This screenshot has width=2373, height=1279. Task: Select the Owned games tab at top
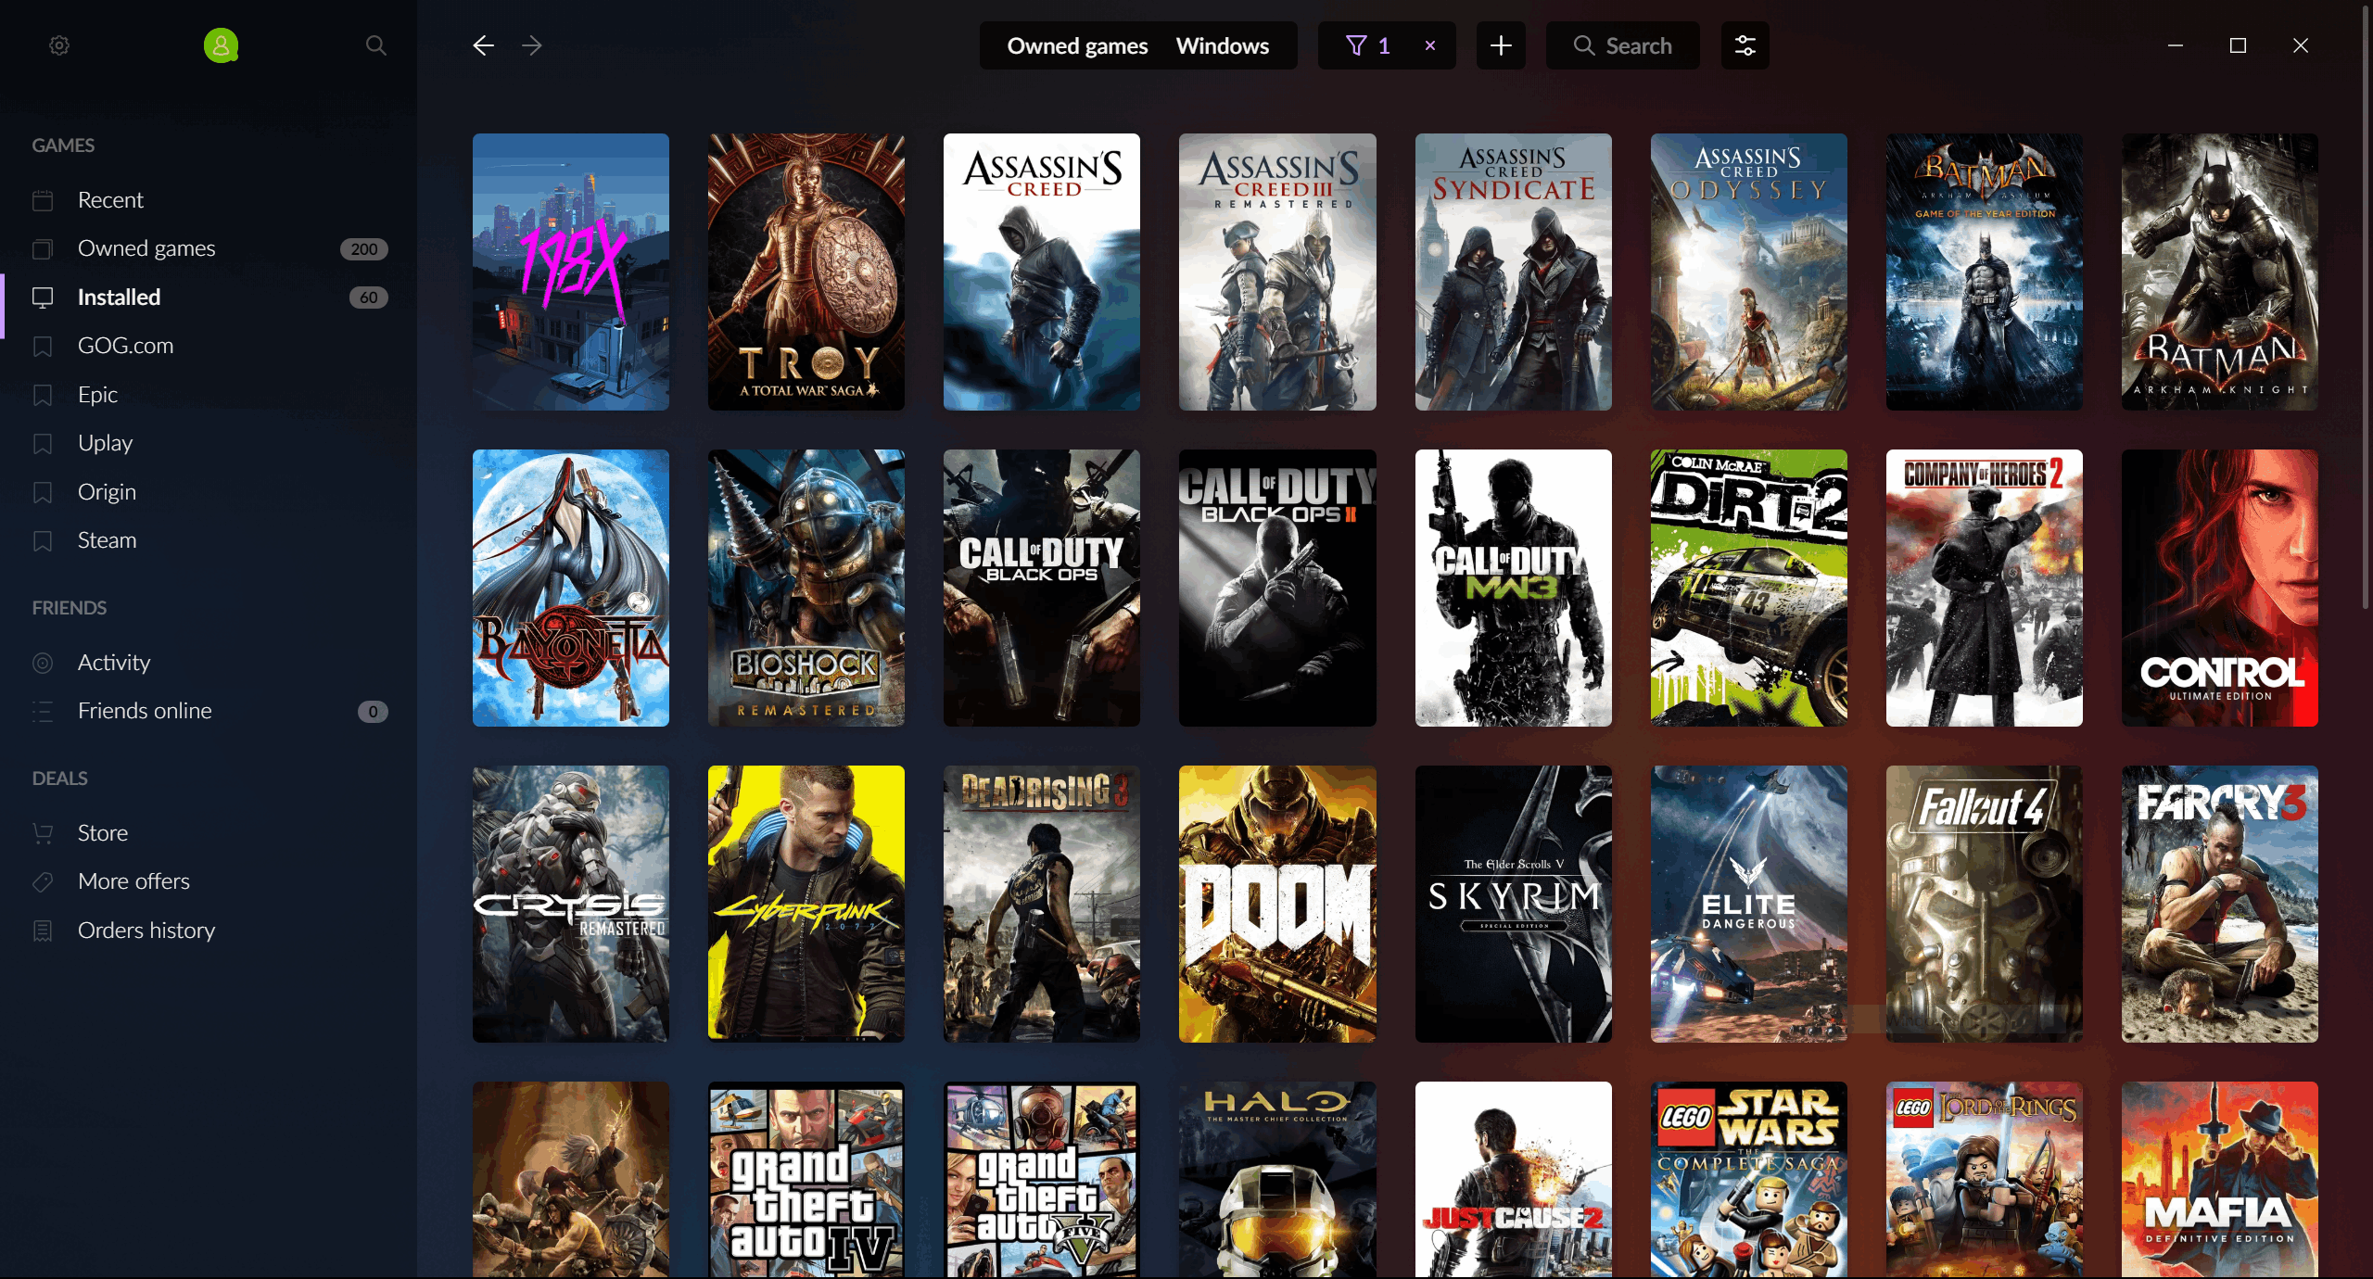(x=1077, y=45)
